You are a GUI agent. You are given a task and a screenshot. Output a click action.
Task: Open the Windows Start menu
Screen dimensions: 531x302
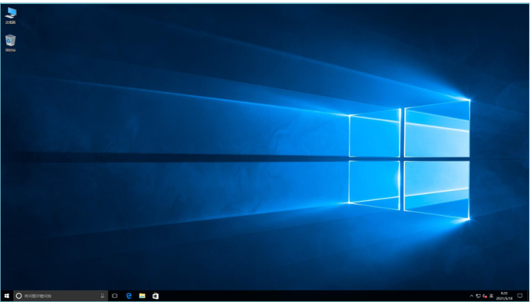[x=7, y=295]
